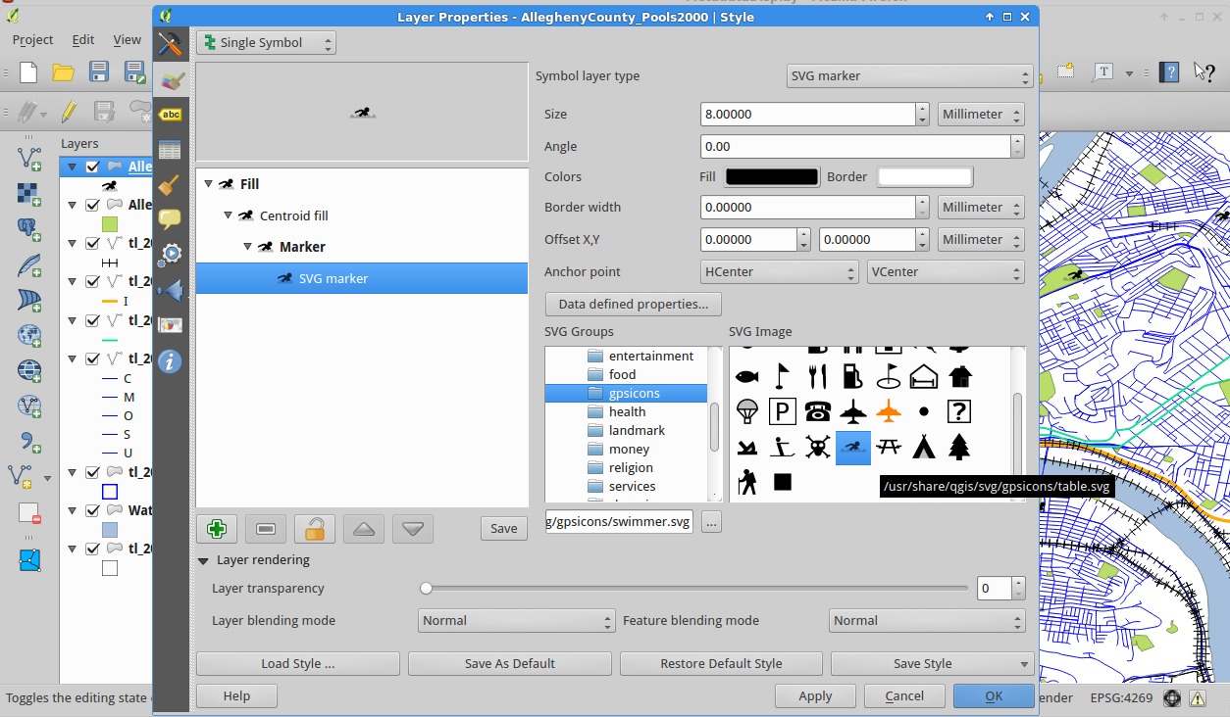Uncheck the Wat layer visibility checkbox
1230x717 pixels.
pos(92,510)
